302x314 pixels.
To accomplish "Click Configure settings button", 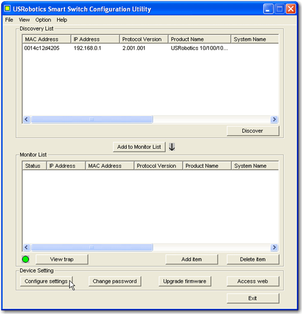I will (46, 282).
